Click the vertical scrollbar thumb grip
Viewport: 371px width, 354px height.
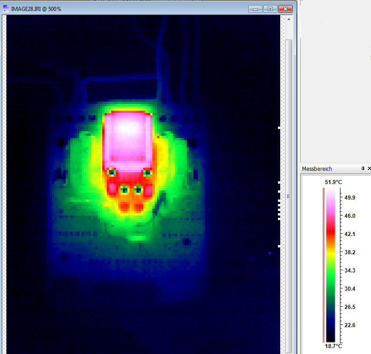click(x=288, y=196)
